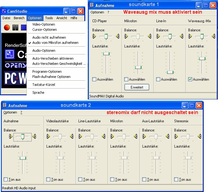Mute soundkarte 2 Mikrofon with Ton aus
Viewport: 218px width, 192px height.
pyautogui.click(x=112, y=179)
